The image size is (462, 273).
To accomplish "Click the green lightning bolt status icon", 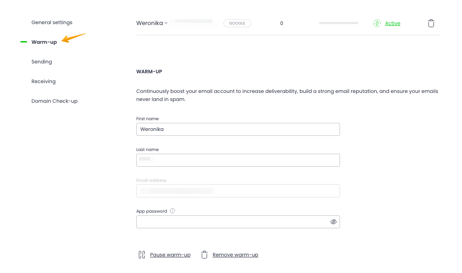I will pos(377,23).
